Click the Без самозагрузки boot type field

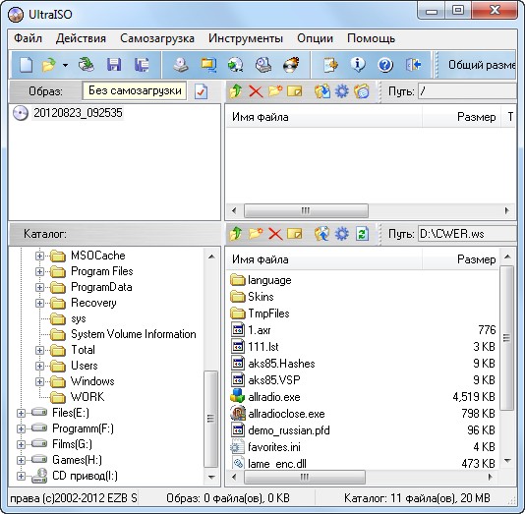[x=135, y=90]
